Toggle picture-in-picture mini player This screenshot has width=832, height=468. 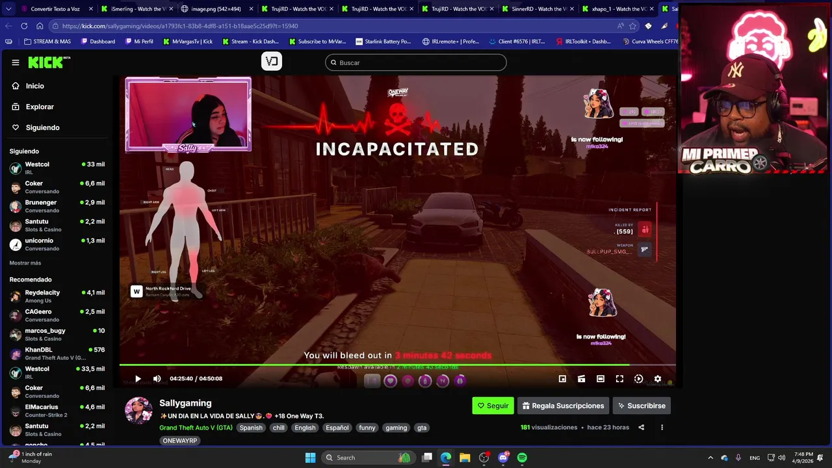pos(562,379)
